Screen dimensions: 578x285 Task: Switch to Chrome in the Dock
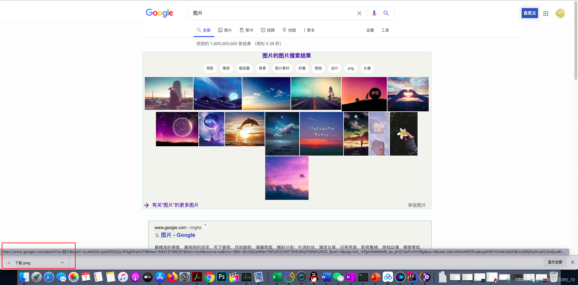point(209,277)
